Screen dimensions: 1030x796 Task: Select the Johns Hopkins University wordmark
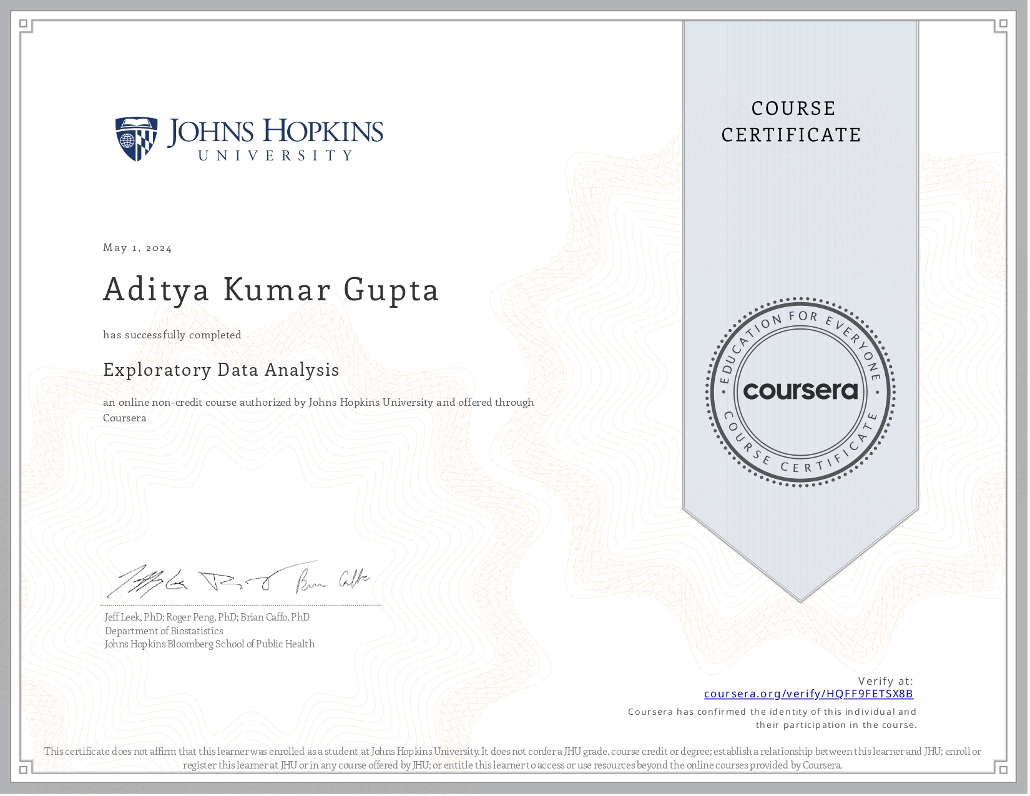tap(275, 139)
